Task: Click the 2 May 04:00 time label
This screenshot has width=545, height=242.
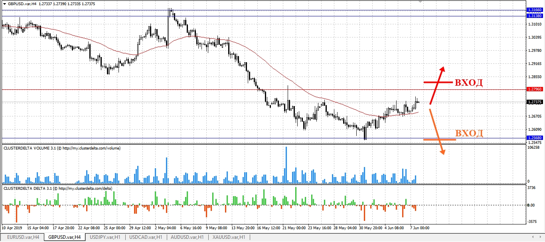Action: pyautogui.click(x=166, y=228)
